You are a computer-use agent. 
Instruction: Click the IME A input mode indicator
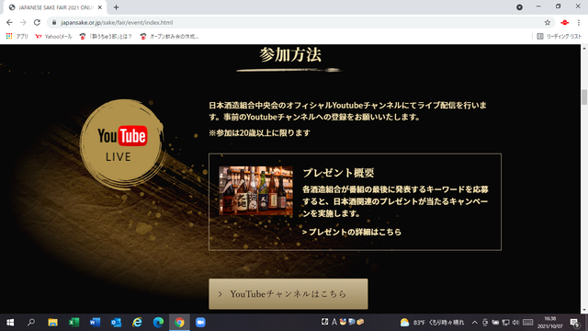click(x=334, y=322)
